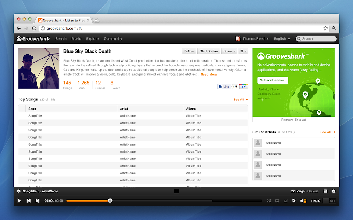This screenshot has width=353, height=220.
Task: Open the Share dropdown
Action: [229, 51]
